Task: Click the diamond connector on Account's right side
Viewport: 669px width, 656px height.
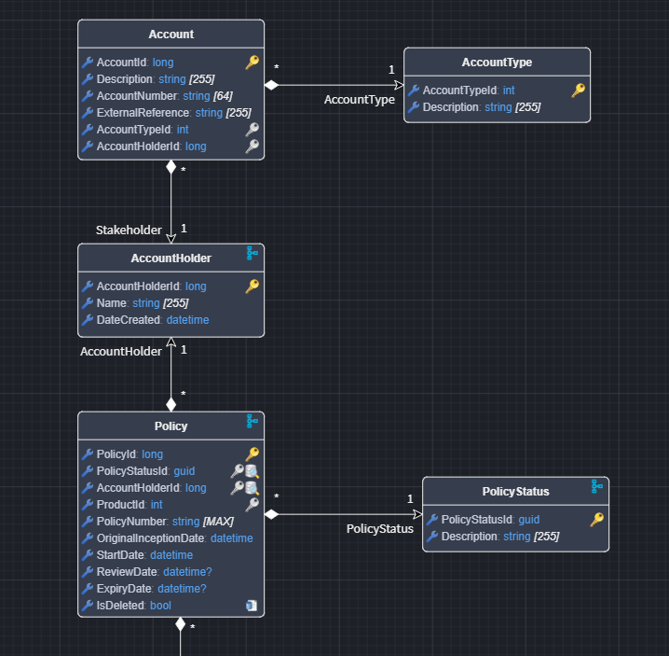Action: click(x=271, y=85)
